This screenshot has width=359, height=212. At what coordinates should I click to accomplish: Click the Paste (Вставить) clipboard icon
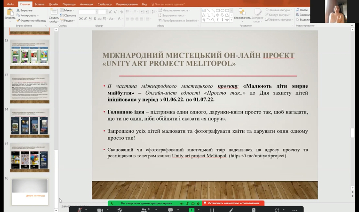coord(10,13)
